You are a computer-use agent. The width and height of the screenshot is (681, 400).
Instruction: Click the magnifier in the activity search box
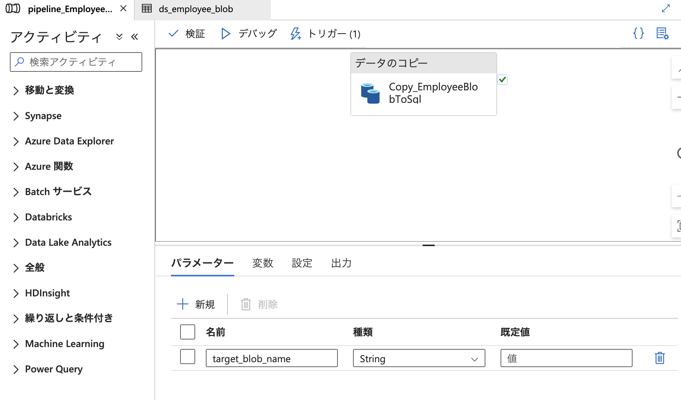pos(19,62)
